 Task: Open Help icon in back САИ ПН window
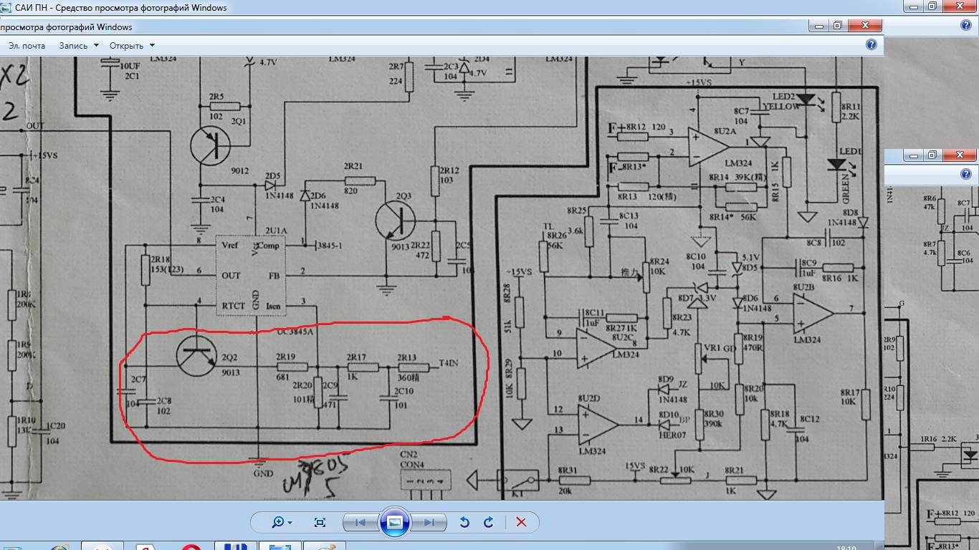(966, 25)
